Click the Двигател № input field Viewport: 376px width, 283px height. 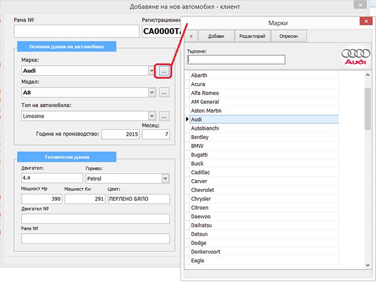(x=95, y=219)
